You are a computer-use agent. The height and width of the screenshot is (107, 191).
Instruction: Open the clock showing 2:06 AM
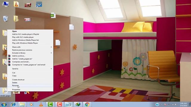pyautogui.click(x=183, y=104)
